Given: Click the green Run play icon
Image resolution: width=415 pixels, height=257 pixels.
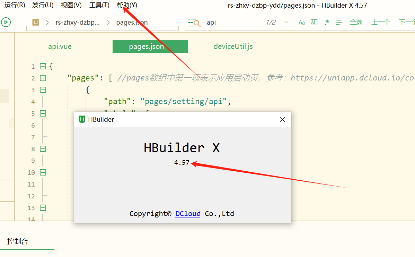Looking at the screenshot, I should pyautogui.click(x=6, y=22).
